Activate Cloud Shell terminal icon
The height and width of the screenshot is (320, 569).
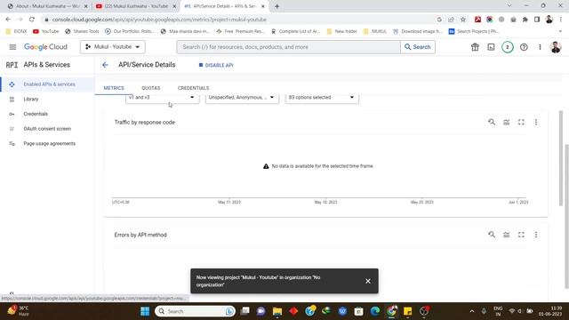click(491, 47)
